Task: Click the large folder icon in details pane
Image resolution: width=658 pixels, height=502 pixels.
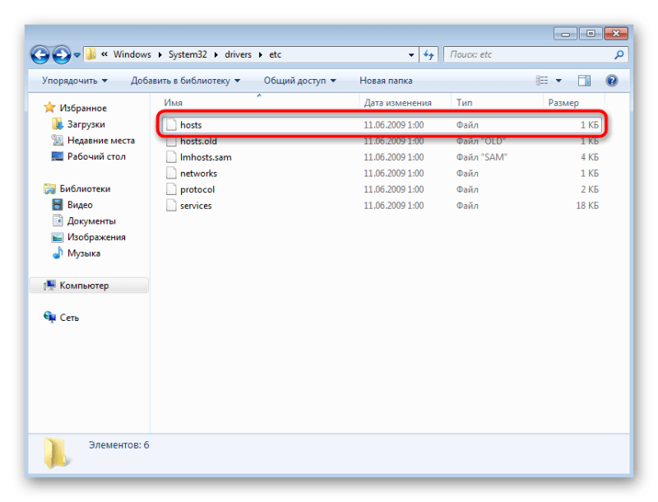Action: [x=56, y=453]
